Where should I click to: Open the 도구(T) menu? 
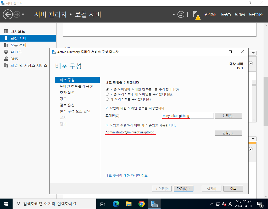point(226,15)
